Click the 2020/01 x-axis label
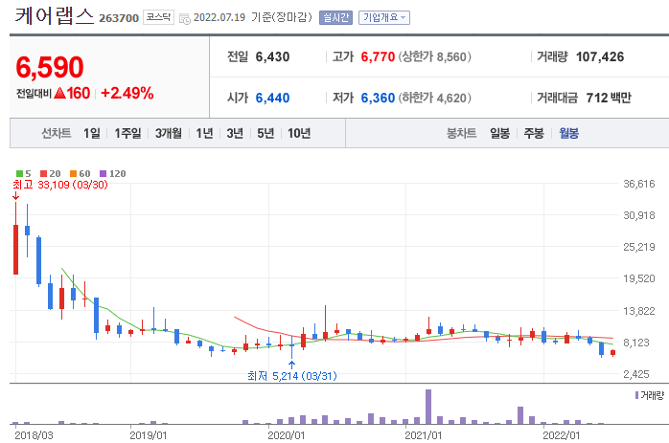 [287, 435]
